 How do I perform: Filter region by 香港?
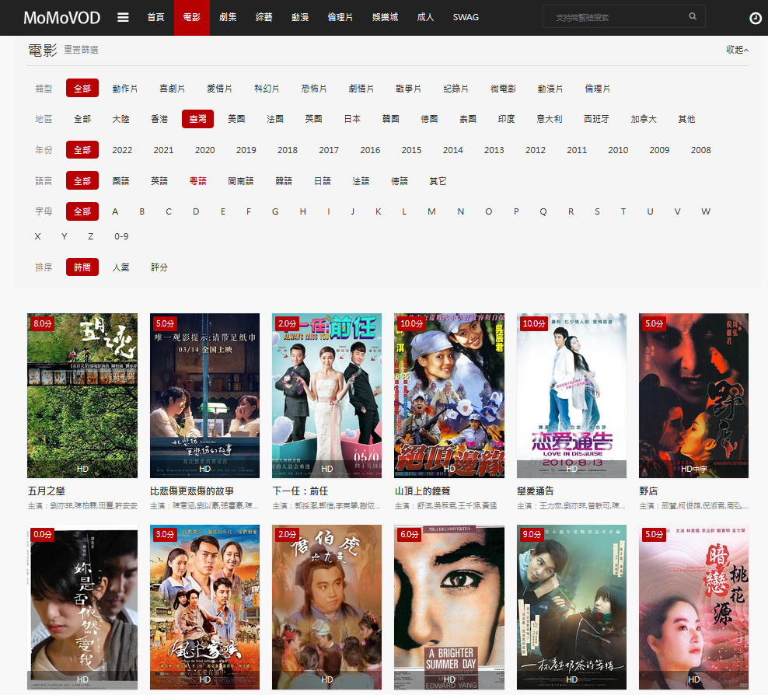159,119
